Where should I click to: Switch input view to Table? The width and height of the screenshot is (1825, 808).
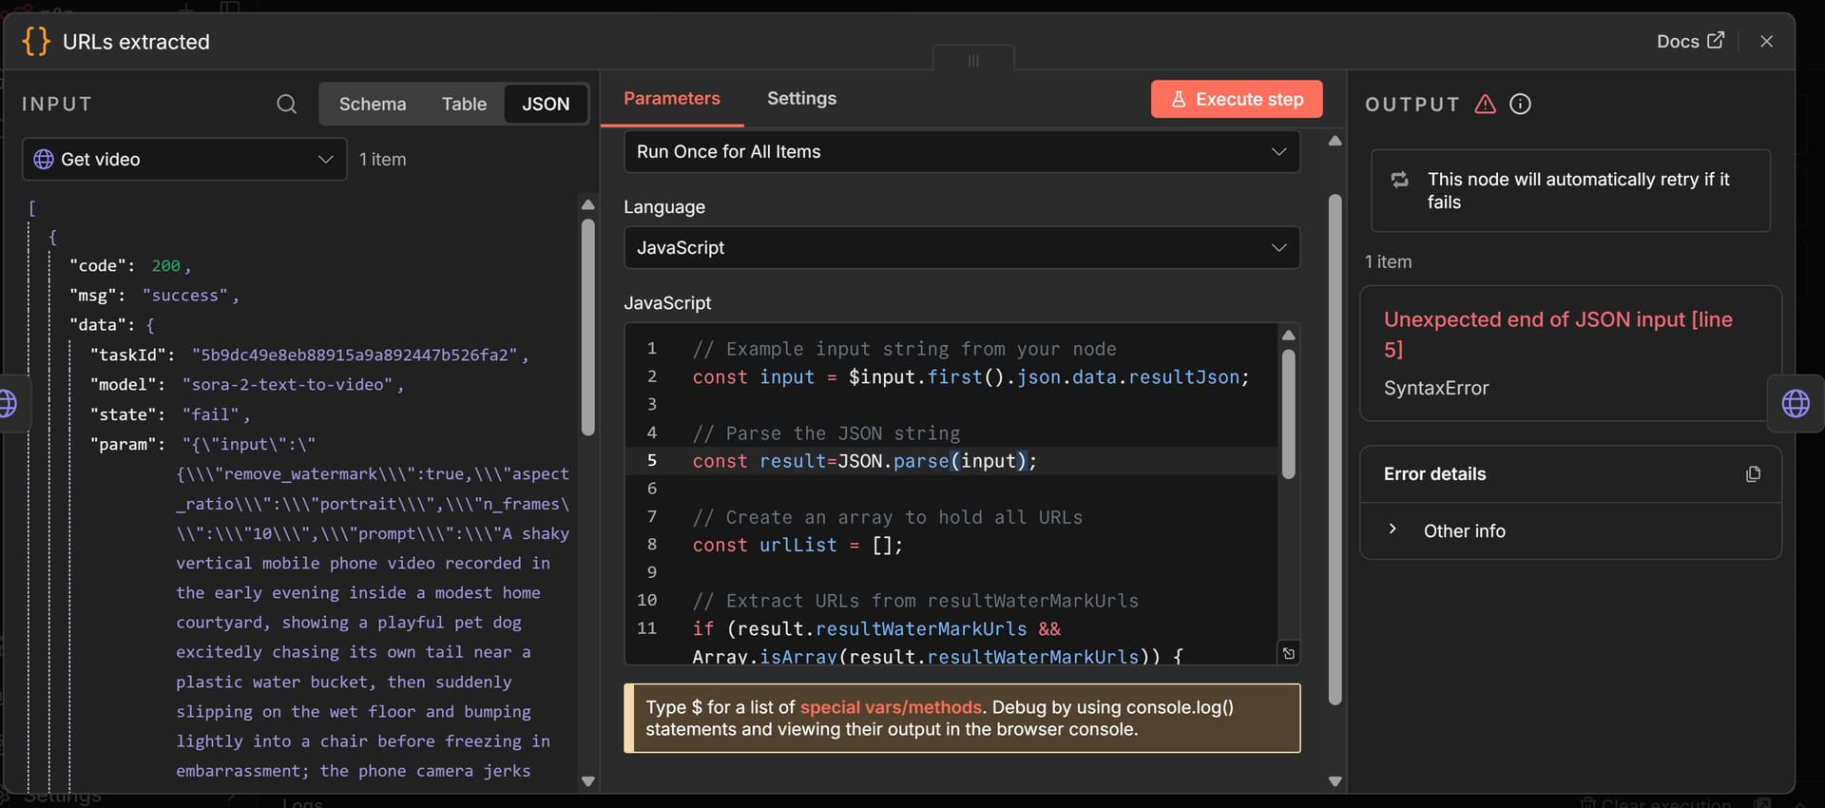[x=464, y=104]
